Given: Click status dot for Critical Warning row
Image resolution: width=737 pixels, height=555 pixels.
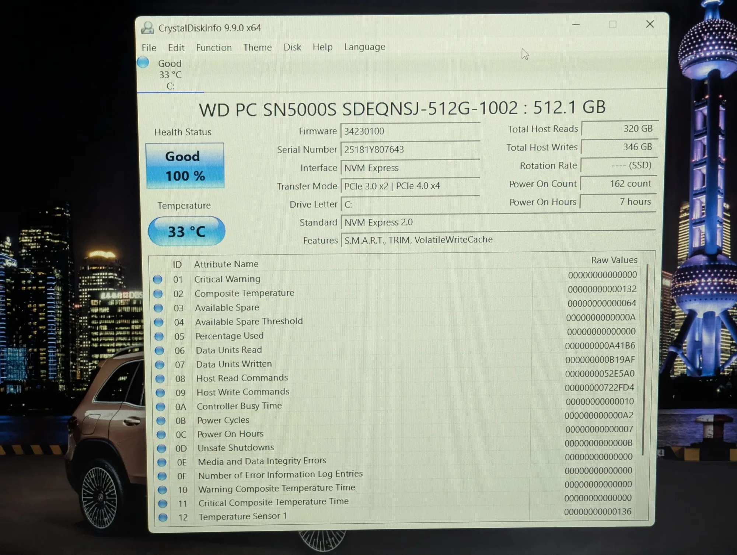Looking at the screenshot, I should (x=158, y=279).
